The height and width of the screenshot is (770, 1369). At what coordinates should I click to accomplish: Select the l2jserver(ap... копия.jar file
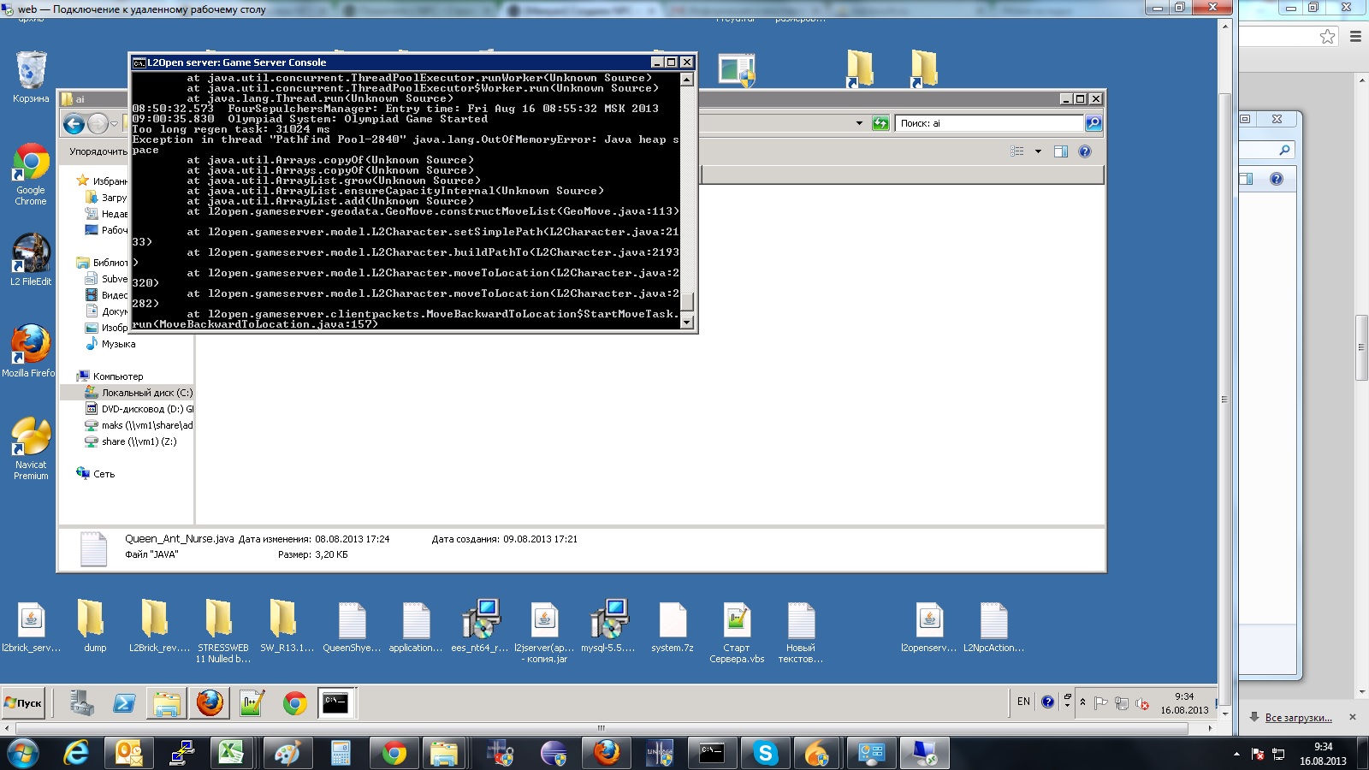point(544,631)
